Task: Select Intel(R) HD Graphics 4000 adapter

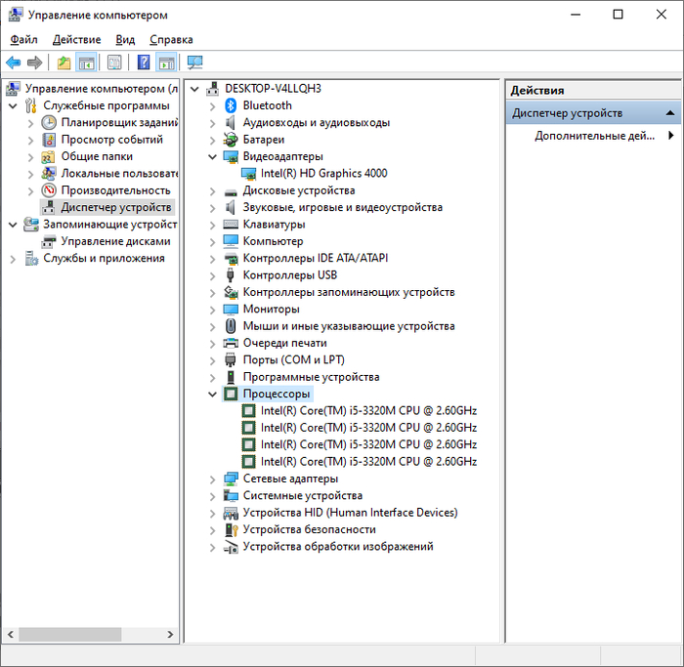Action: [x=323, y=173]
